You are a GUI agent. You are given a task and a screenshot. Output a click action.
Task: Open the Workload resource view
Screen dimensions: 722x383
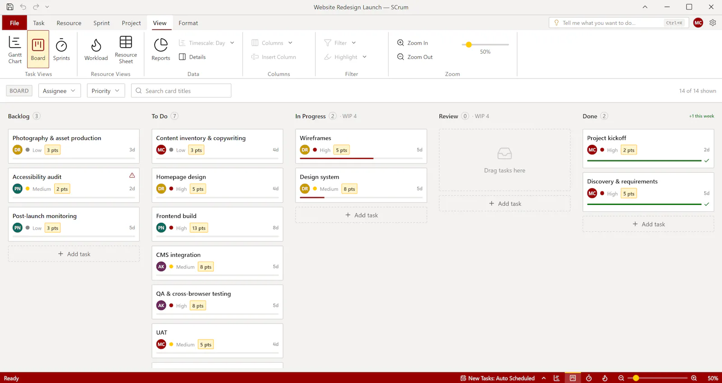[96, 49]
